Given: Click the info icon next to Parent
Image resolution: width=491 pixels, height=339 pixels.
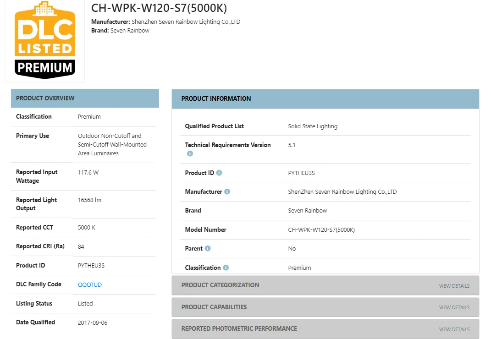Looking at the screenshot, I should pyautogui.click(x=208, y=249).
